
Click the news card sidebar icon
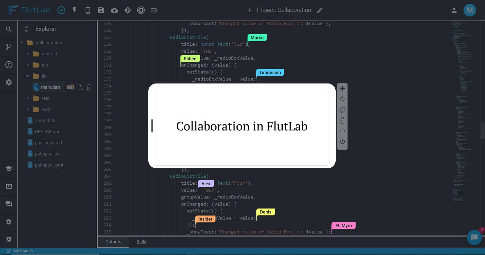click(x=9, y=186)
